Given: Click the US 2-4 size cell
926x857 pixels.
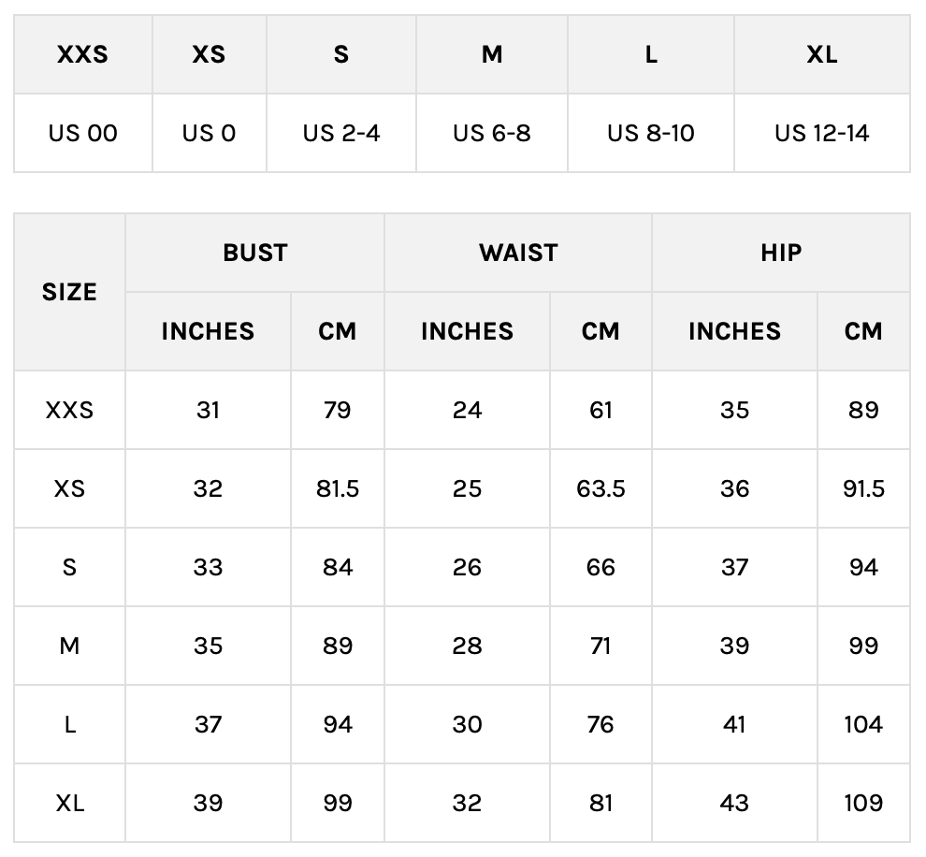Looking at the screenshot, I should click(x=341, y=133).
